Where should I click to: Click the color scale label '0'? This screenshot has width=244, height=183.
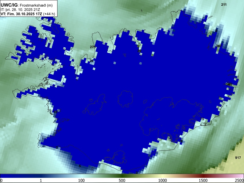point(1,180)
